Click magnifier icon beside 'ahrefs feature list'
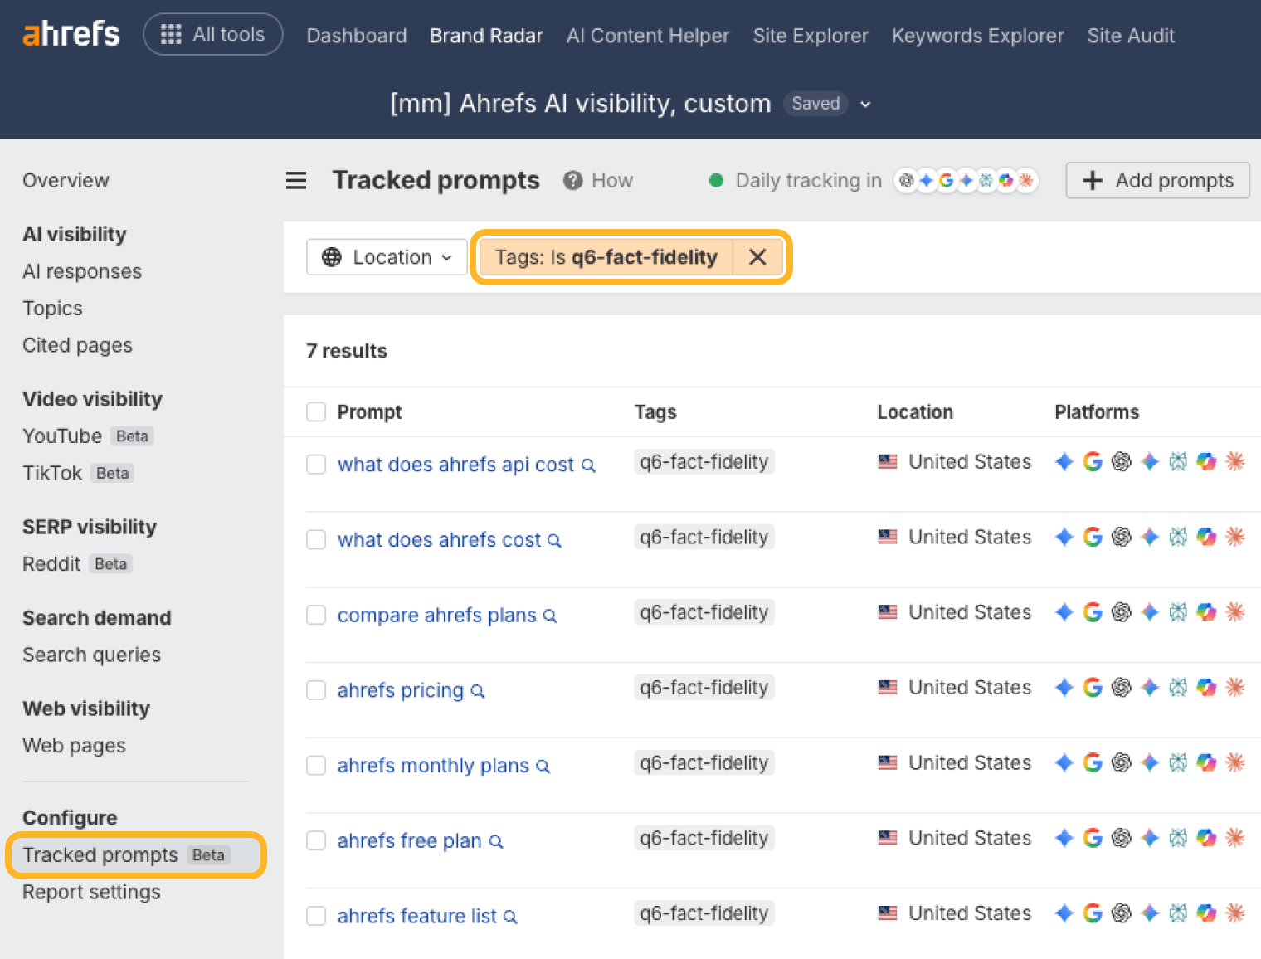Screen dimensions: 1261x959 click(511, 917)
